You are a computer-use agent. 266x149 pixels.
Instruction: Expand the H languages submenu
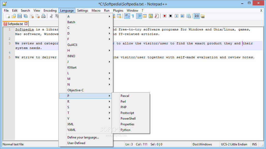(x=86, y=51)
